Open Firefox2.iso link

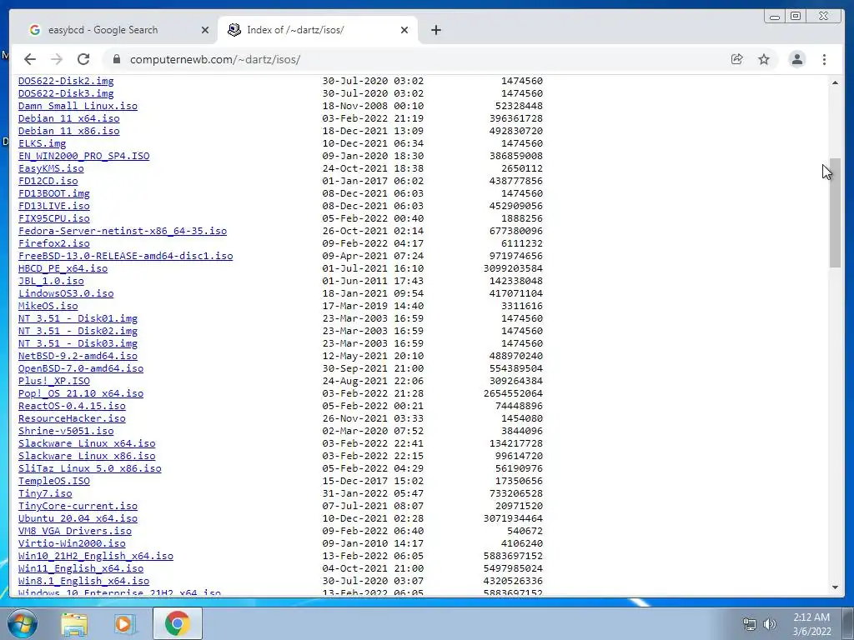point(54,244)
